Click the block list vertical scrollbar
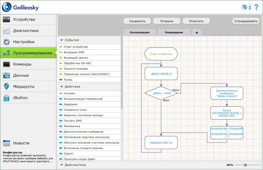Image resolution: width=263 pixels, height=170 pixels. pyautogui.click(x=121, y=72)
